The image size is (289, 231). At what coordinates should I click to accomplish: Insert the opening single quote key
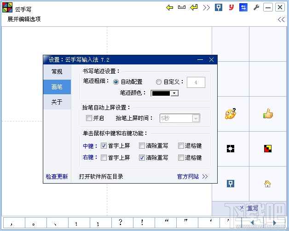coord(209,223)
